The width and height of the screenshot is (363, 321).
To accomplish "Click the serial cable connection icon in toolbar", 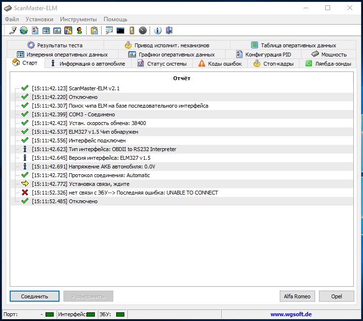I will [13, 30].
